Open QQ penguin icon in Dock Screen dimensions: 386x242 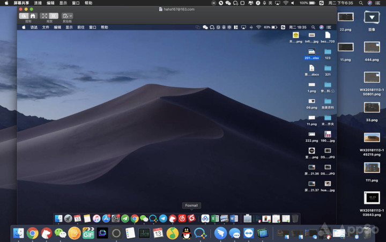coord(186,233)
